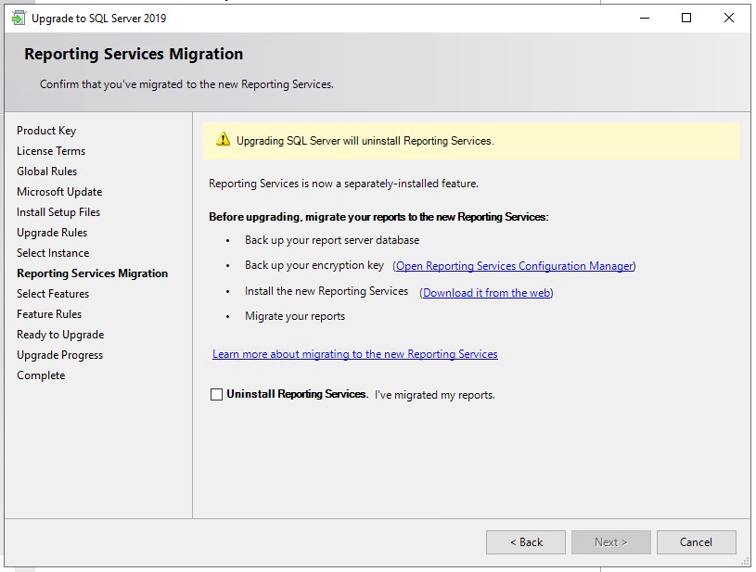Click Reporting Services Migration in the sidebar
Screen dimensions: 756x572
93,273
